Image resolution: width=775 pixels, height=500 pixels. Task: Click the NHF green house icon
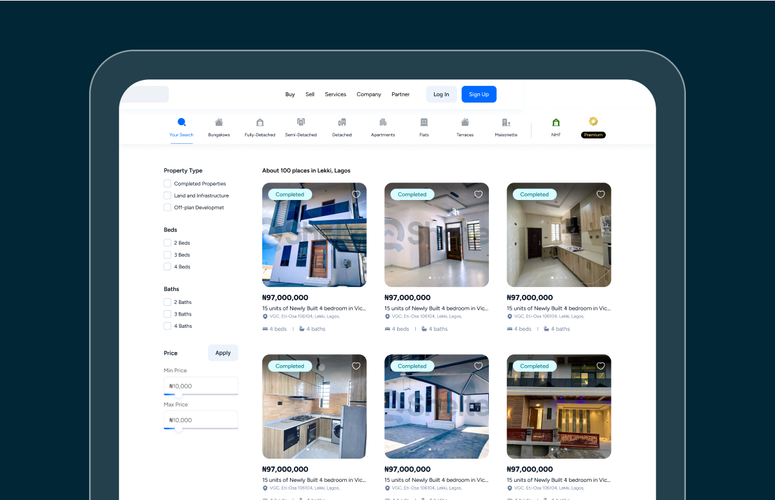pos(556,123)
